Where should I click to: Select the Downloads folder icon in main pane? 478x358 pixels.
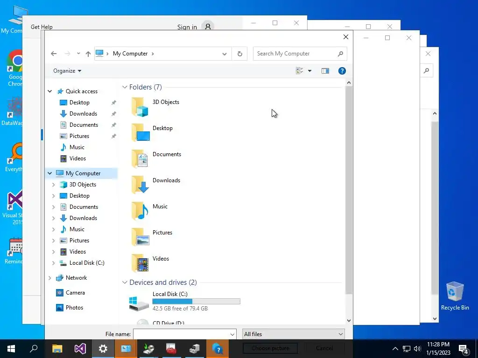pyautogui.click(x=140, y=185)
